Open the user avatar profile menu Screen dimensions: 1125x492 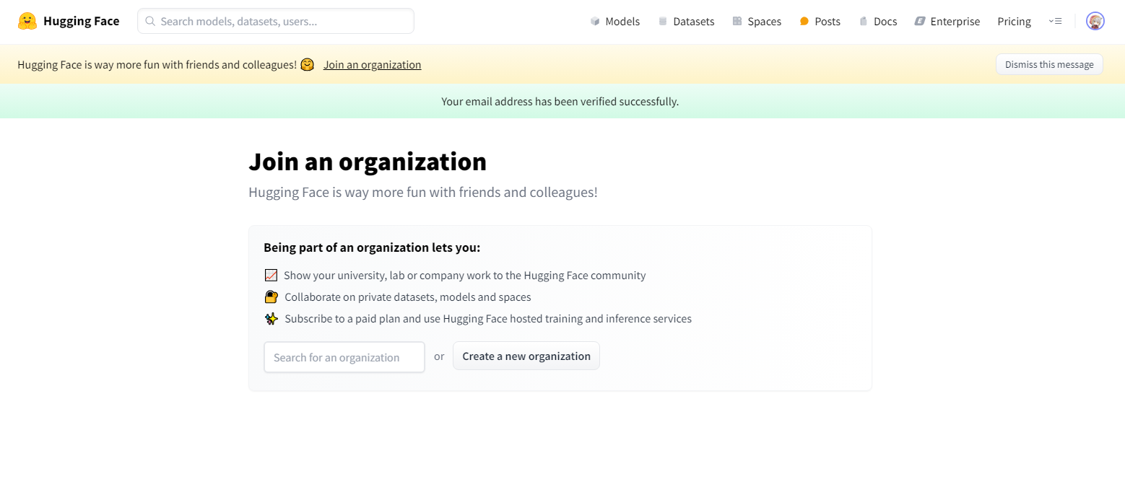(1095, 21)
